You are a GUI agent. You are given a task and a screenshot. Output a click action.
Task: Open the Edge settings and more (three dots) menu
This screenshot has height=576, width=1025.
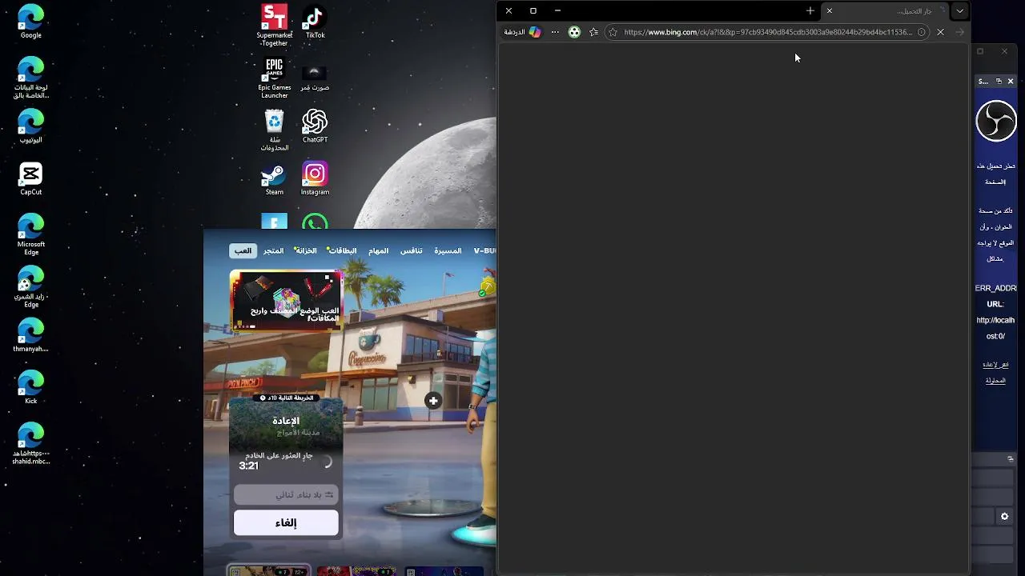(x=555, y=32)
